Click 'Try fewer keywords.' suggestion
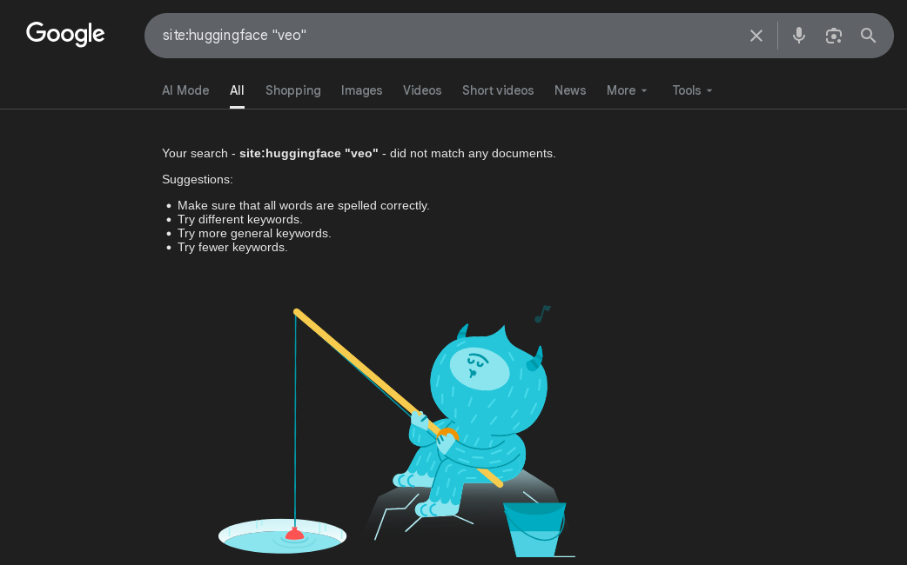 coord(232,247)
